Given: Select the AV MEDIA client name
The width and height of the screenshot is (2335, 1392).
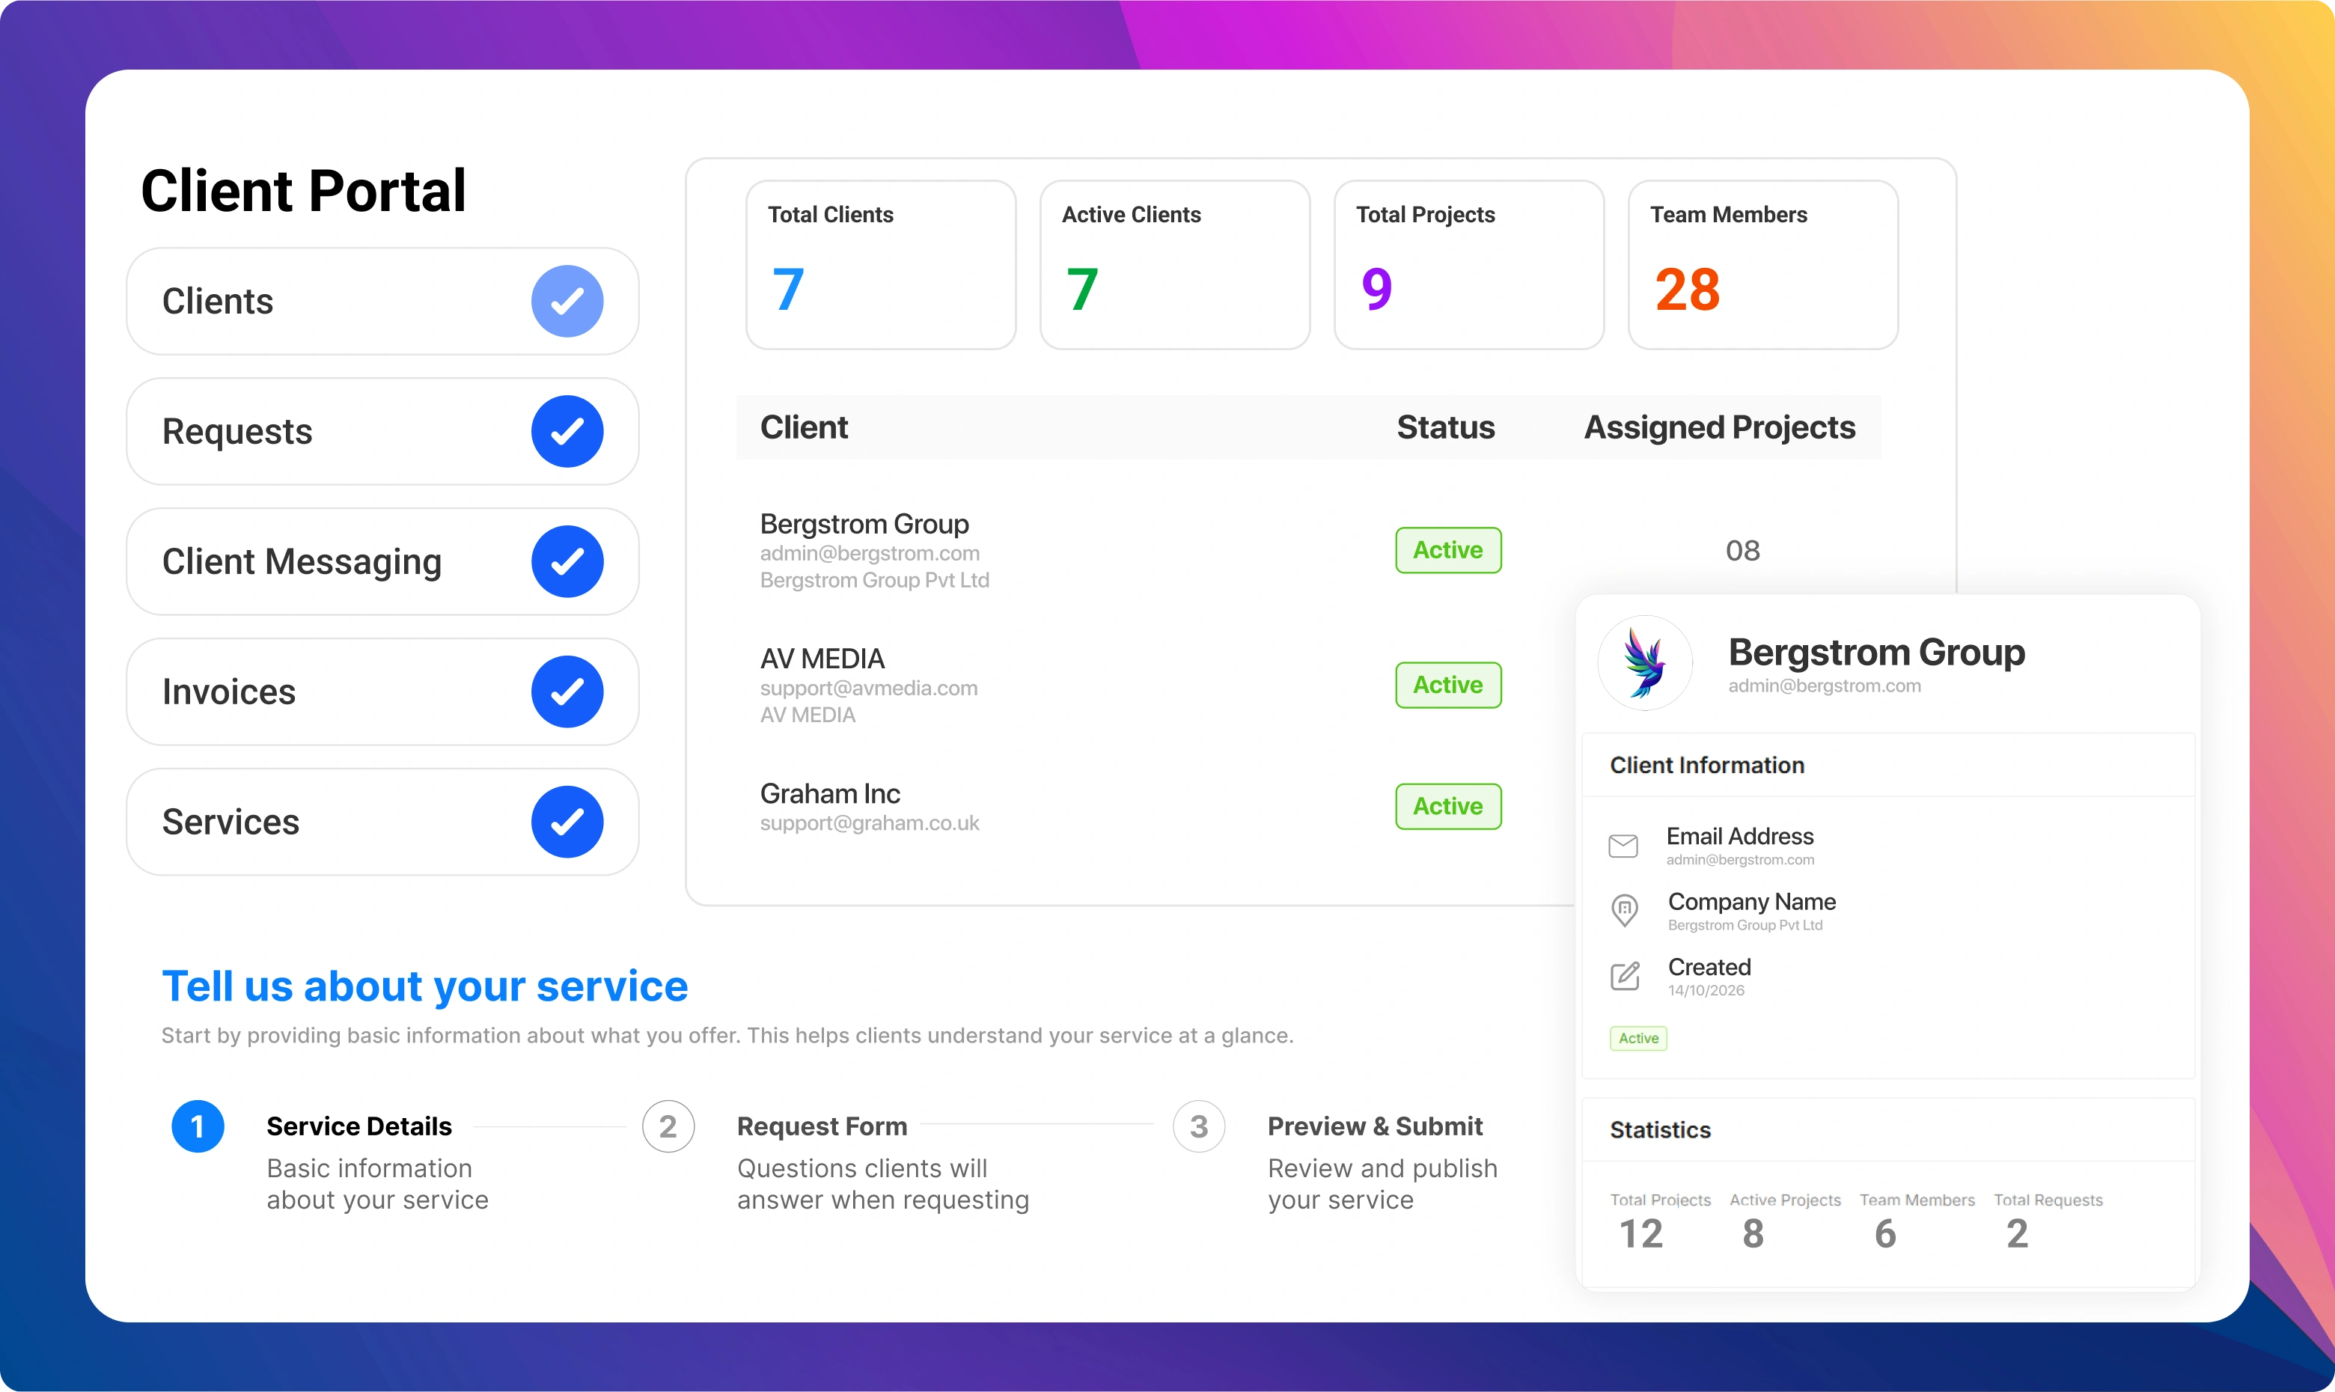Looking at the screenshot, I should click(822, 659).
